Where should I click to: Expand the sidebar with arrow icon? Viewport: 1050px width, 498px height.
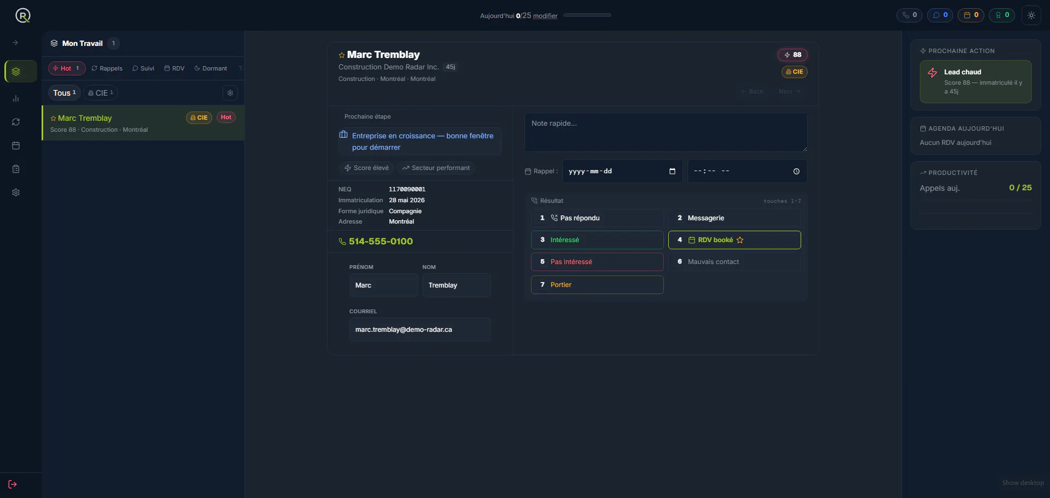coord(15,43)
